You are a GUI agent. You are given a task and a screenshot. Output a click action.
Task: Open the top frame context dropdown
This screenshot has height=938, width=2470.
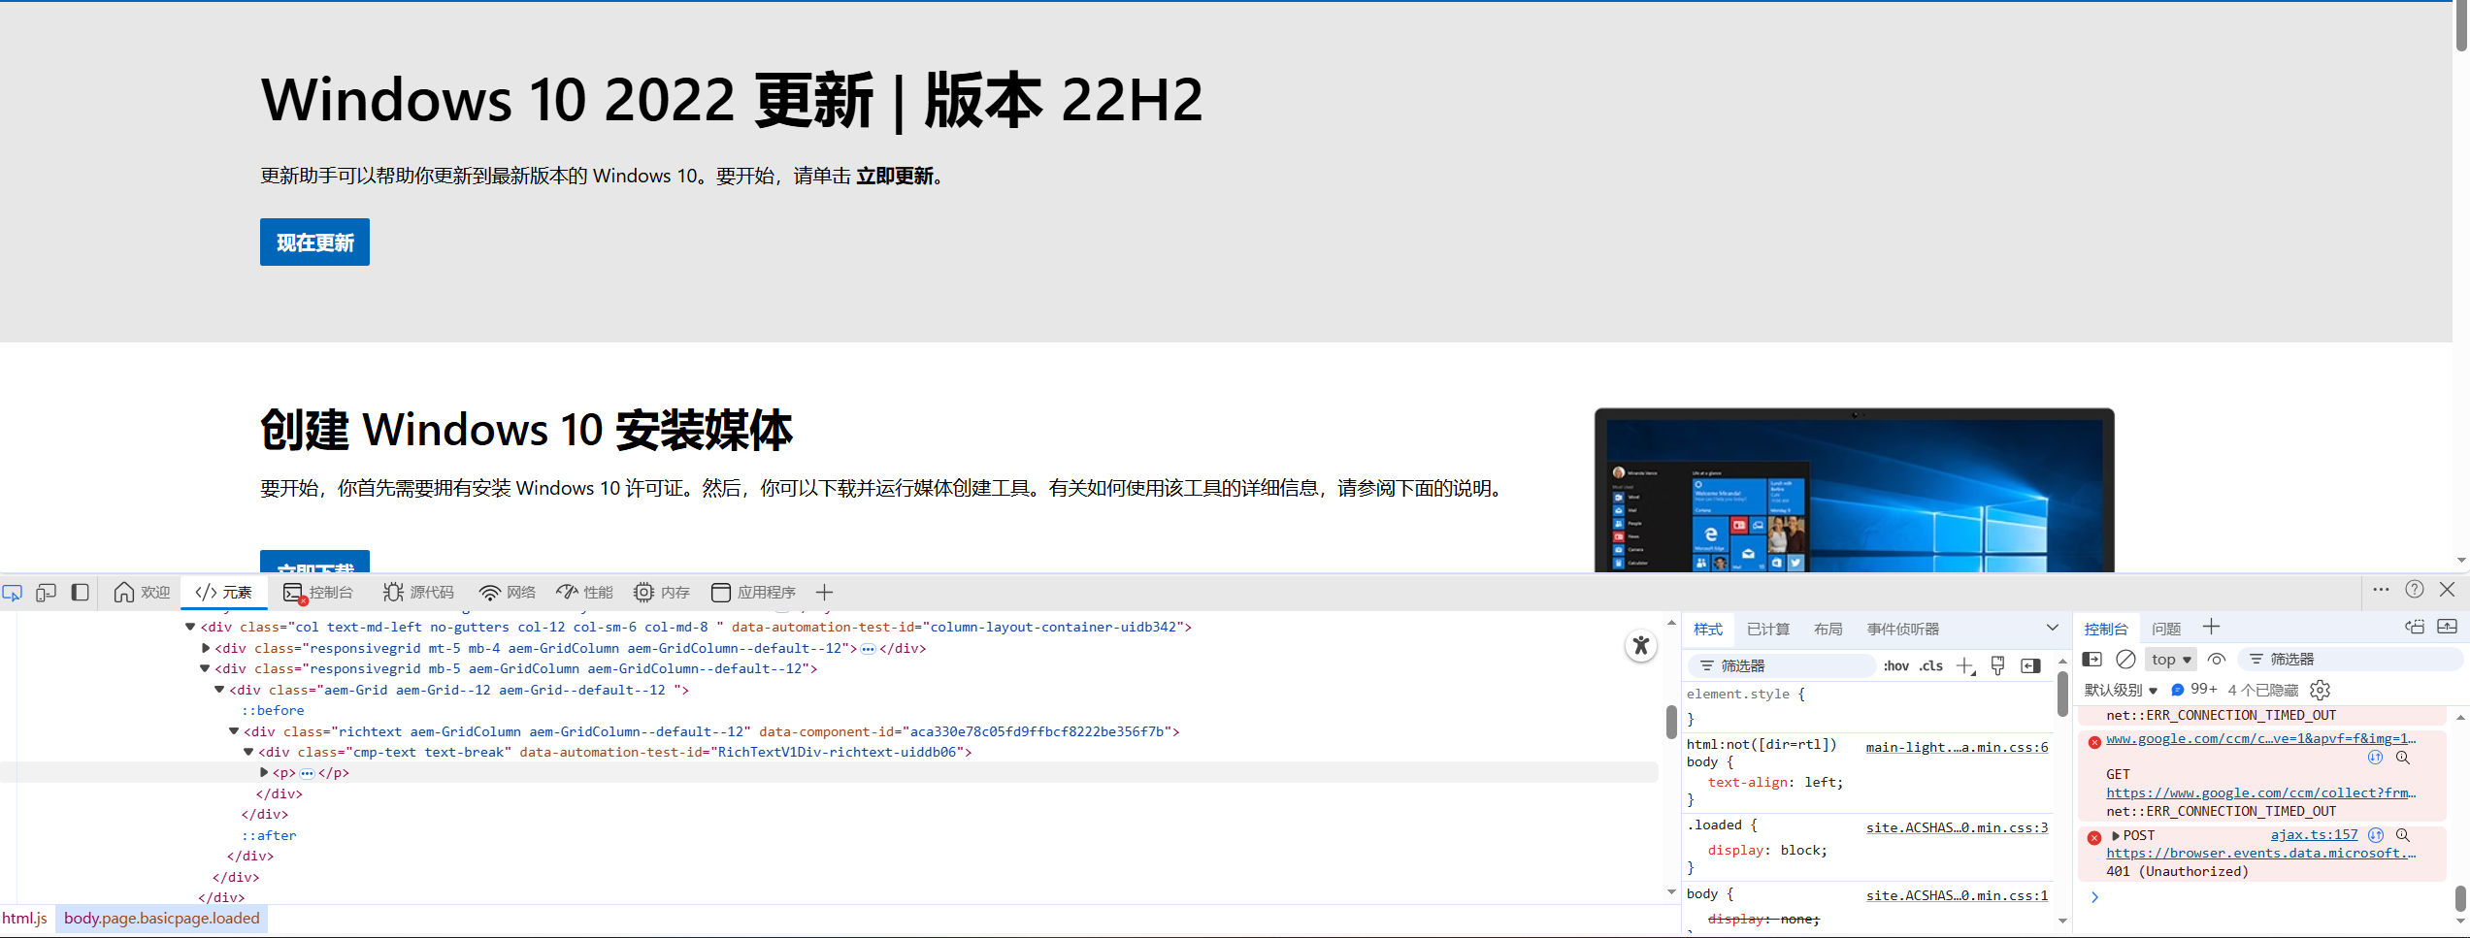coord(2169,660)
